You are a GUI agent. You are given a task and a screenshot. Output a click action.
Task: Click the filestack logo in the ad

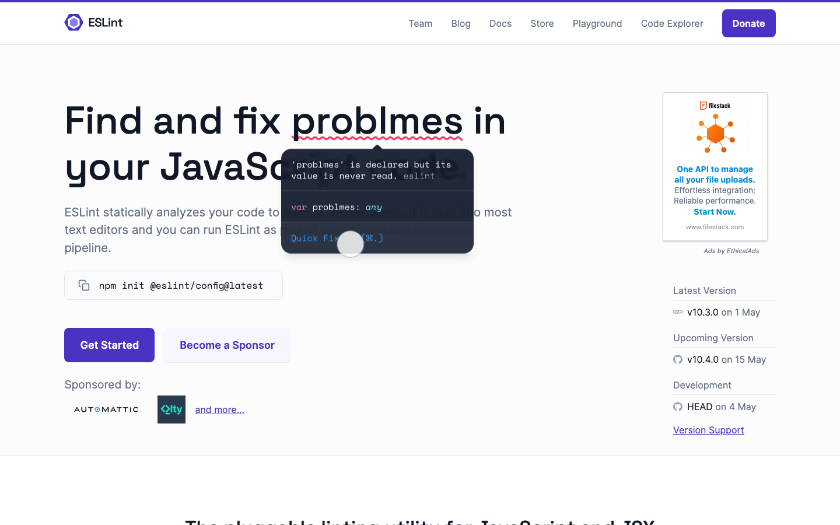[715, 106]
